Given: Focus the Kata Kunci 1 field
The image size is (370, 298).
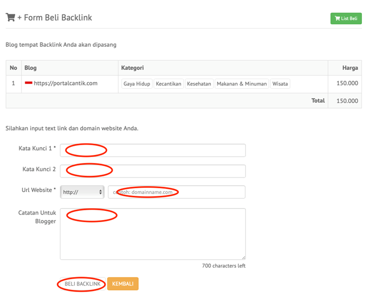Looking at the screenshot, I should tap(153, 150).
